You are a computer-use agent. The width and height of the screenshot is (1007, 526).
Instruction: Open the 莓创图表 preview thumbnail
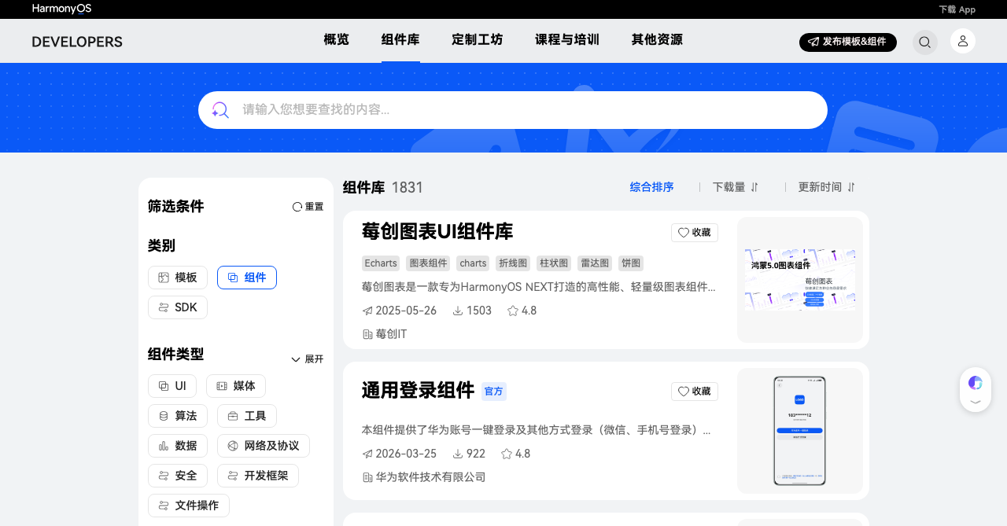coord(800,280)
